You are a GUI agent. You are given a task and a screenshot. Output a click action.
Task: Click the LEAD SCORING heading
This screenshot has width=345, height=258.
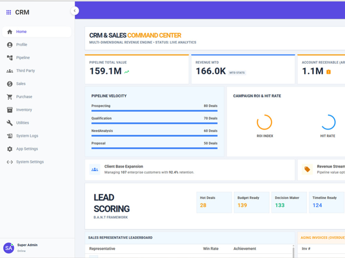click(111, 203)
